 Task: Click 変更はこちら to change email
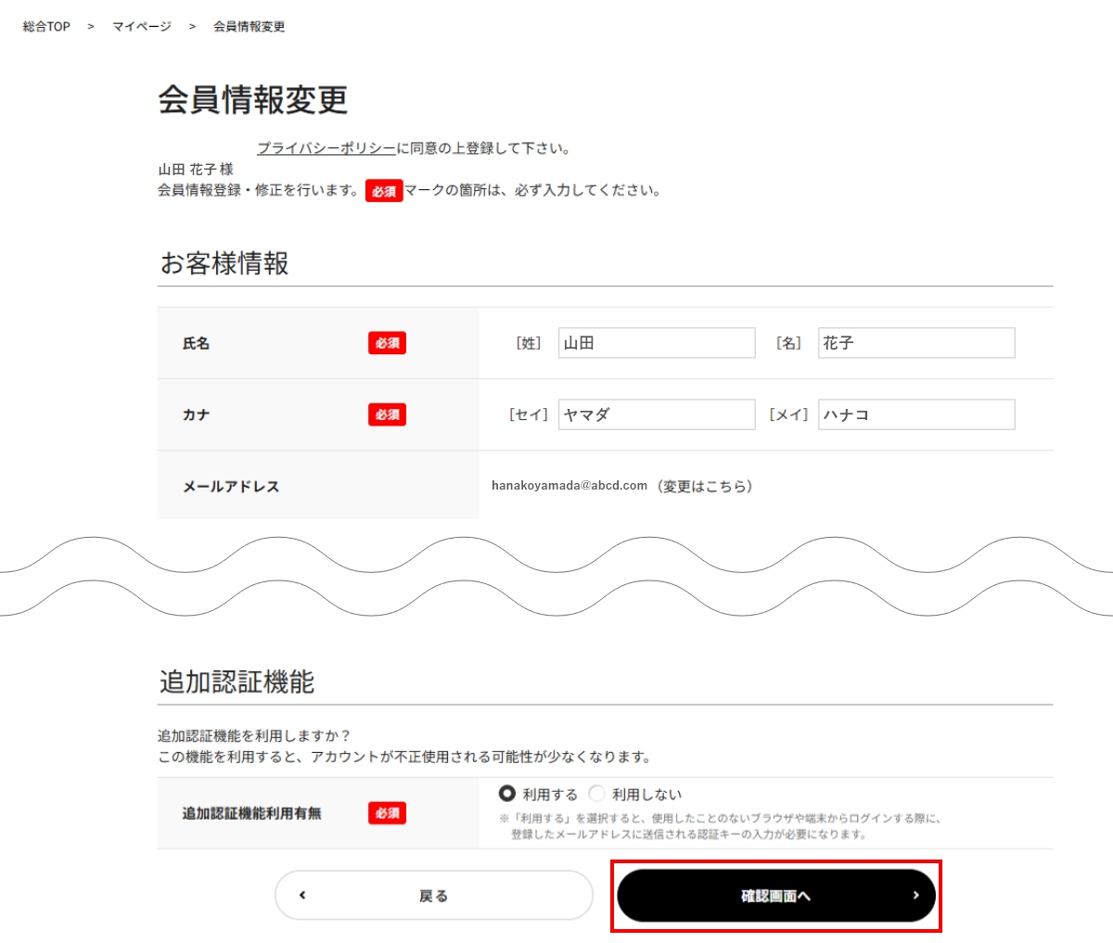coord(705,486)
